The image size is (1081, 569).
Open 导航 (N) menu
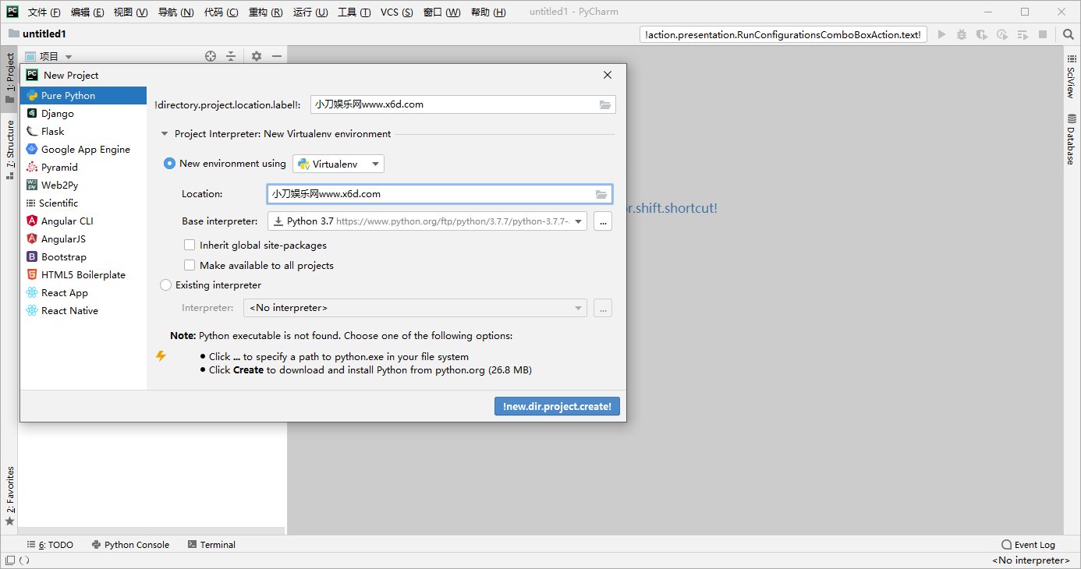pos(176,12)
